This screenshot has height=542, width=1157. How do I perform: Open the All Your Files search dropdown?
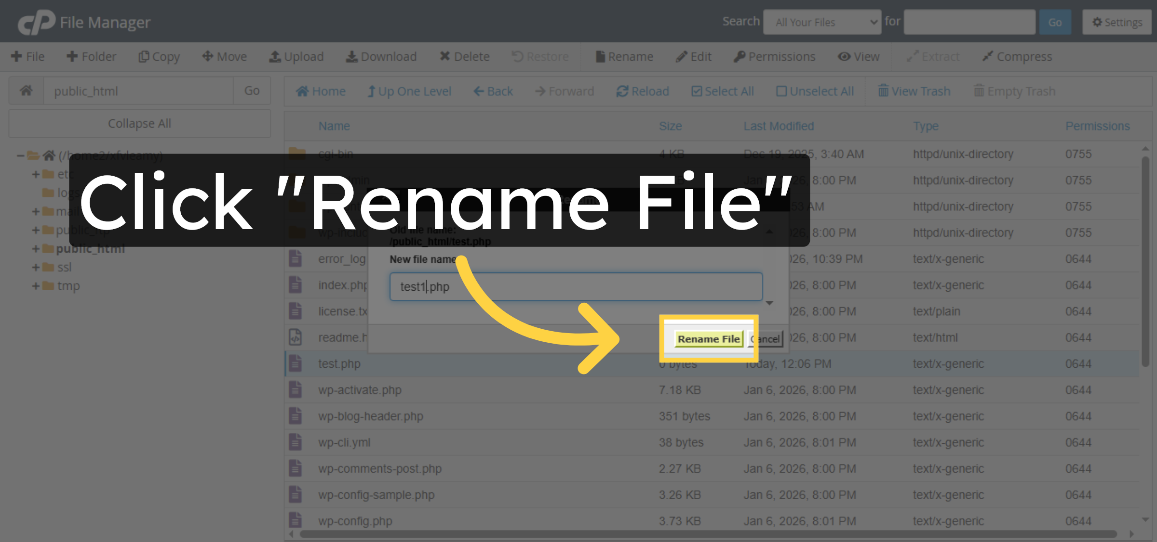pyautogui.click(x=822, y=22)
